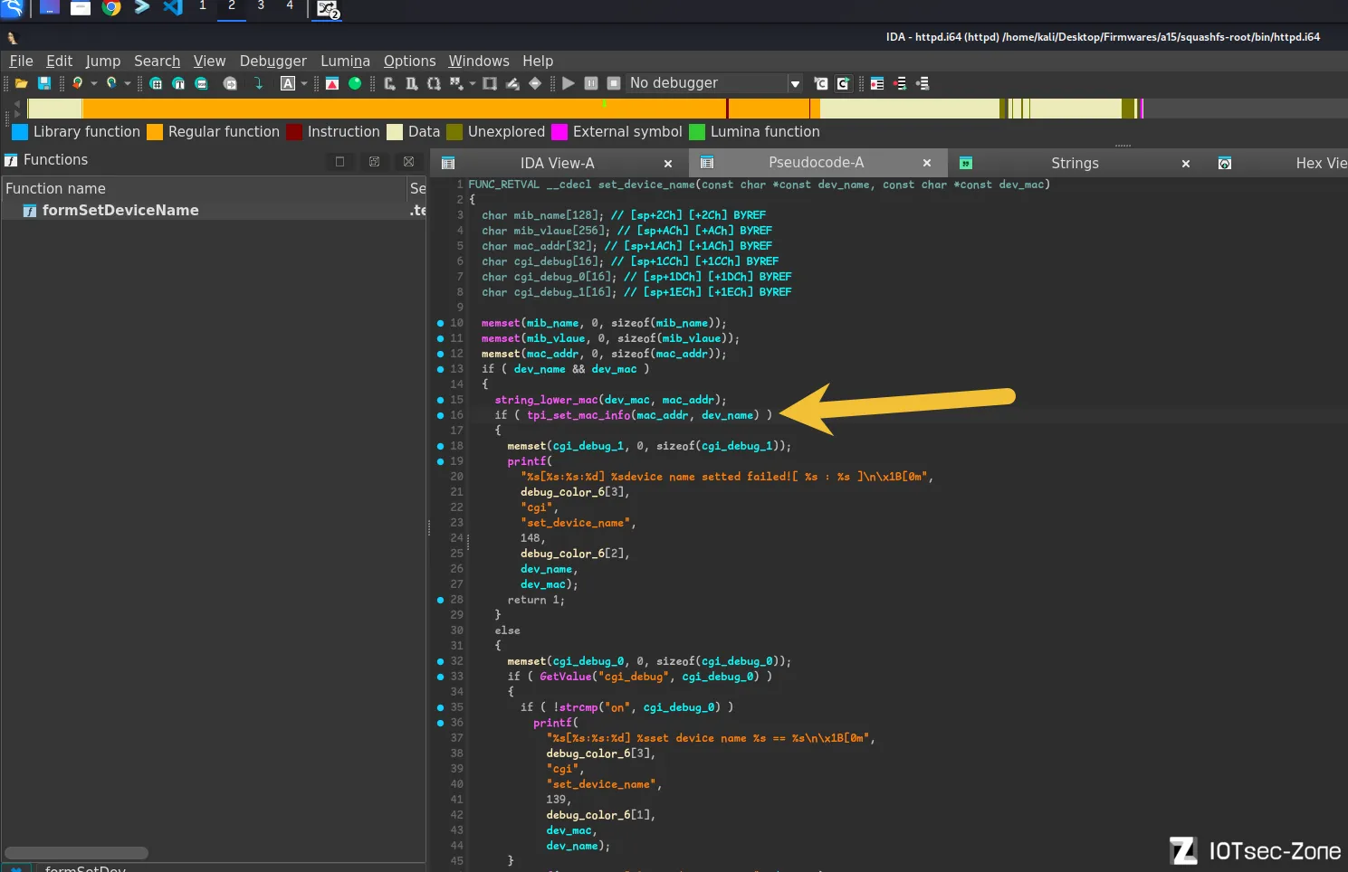The width and height of the screenshot is (1348, 872).
Task: Open dropdown next to boxed letter A
Action: click(x=304, y=83)
